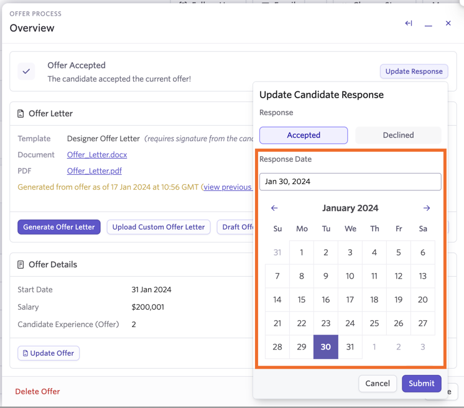
Task: Click Update Candidate Response title
Action: (322, 95)
